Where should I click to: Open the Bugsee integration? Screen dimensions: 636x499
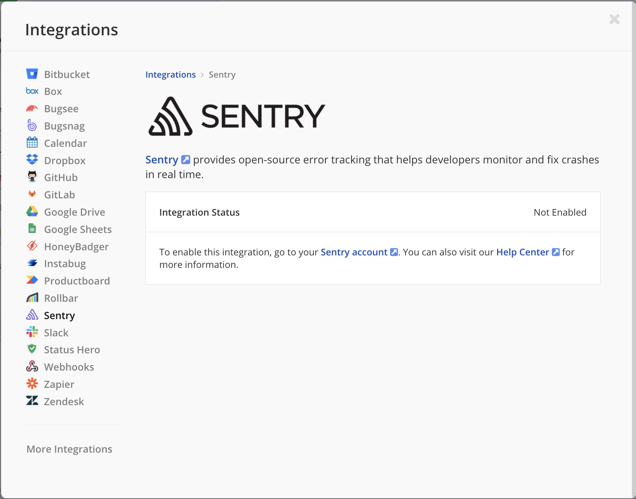pos(61,109)
